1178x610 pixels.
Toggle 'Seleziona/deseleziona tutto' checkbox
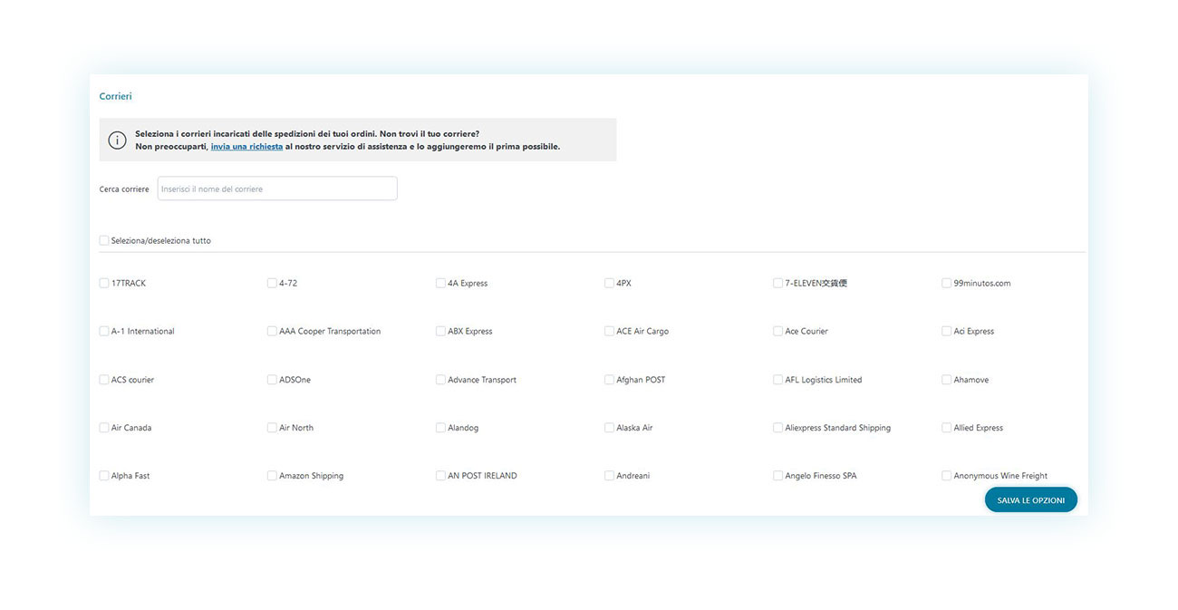point(104,240)
